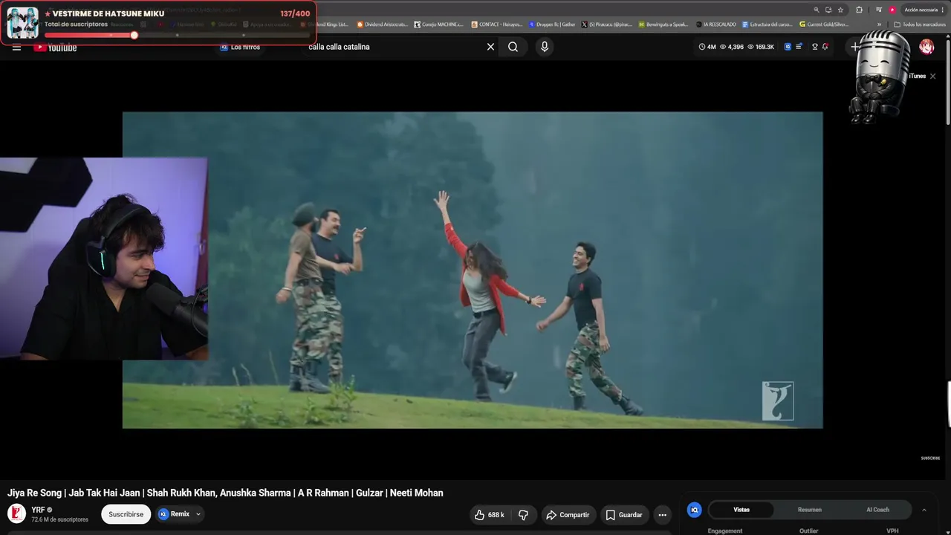The image size is (951, 535).
Task: Open the 'IA REESCALADO' bookmark
Action: (715, 25)
